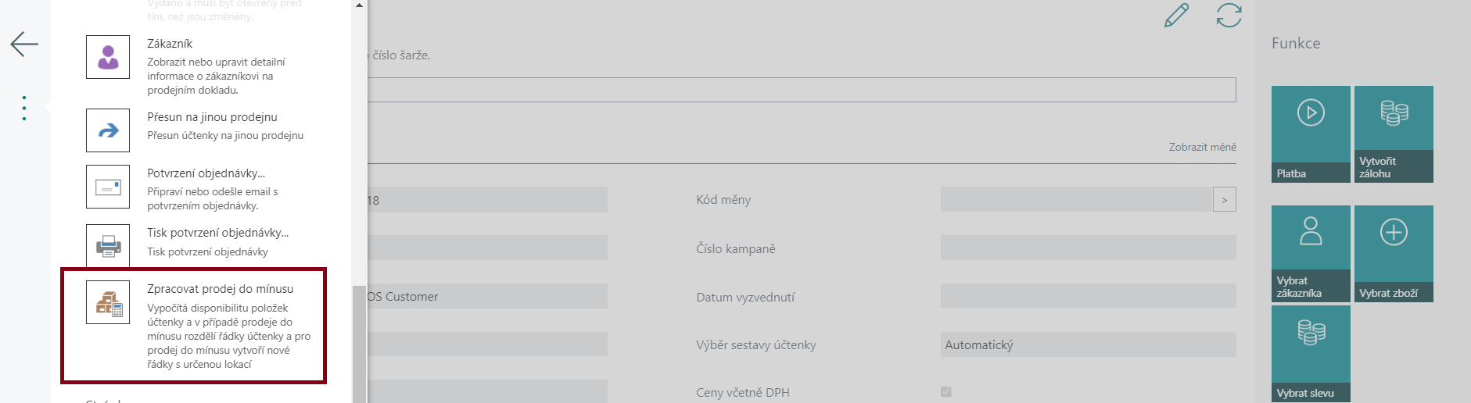1471x403 pixels.
Task: Click the menu's vertical scrollbar thumb
Action: tap(359, 344)
